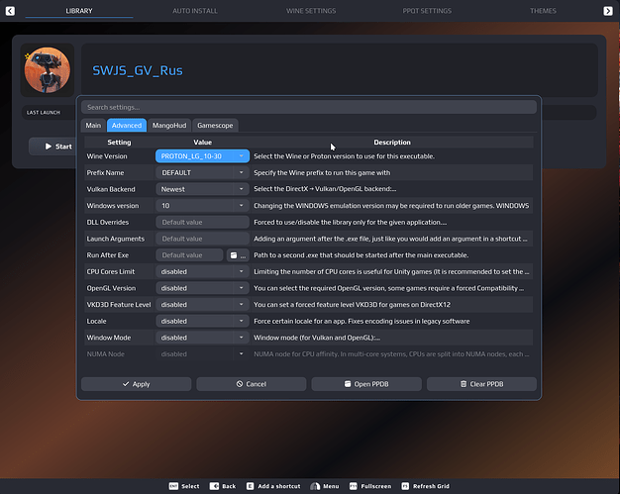The height and width of the screenshot is (494, 620).
Task: Click the Description column header
Action: pos(392,143)
